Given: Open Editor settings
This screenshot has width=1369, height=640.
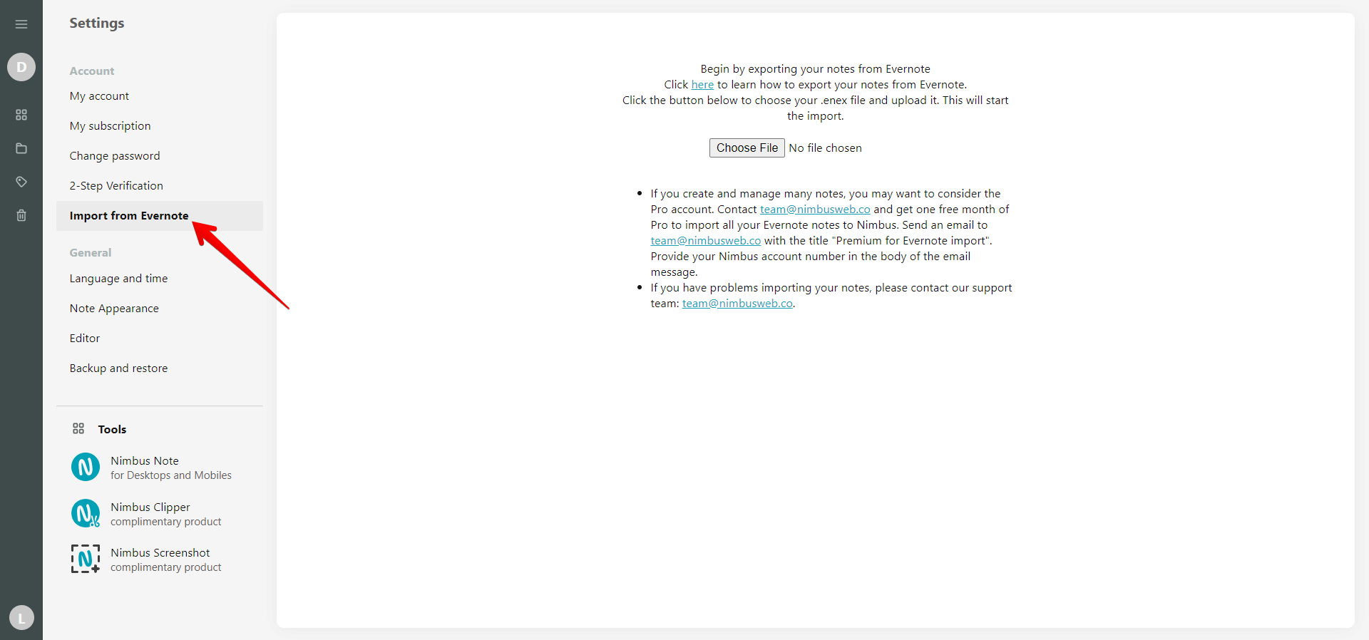Looking at the screenshot, I should coord(160,339).
